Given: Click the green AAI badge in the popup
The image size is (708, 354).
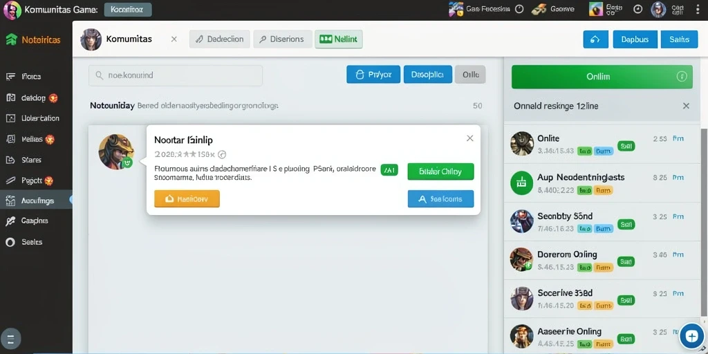Looking at the screenshot, I should [x=389, y=170].
